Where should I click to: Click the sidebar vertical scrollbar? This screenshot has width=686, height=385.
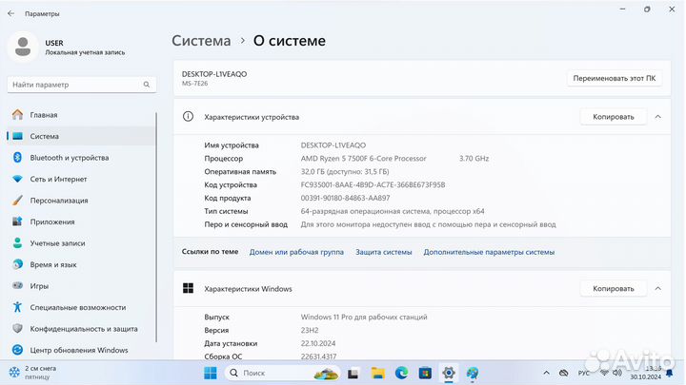(156, 227)
